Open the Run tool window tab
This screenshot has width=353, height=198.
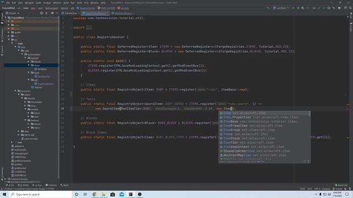point(37,185)
